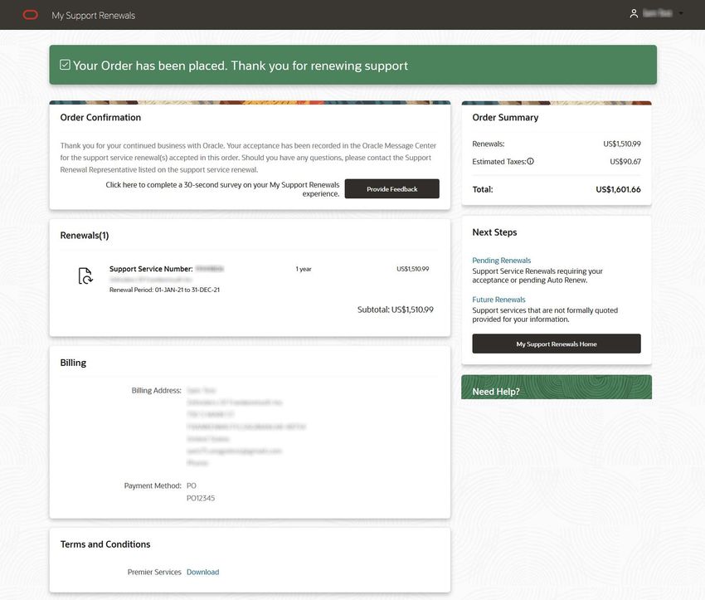Click the Terms and Conditions heading

(105, 544)
